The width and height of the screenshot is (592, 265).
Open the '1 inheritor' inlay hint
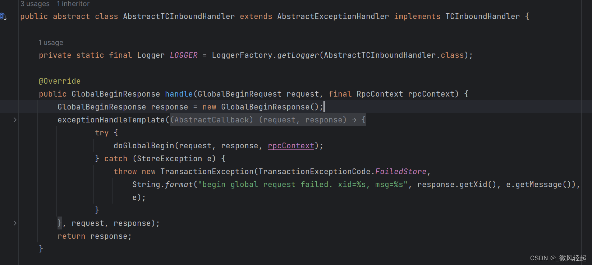73,4
